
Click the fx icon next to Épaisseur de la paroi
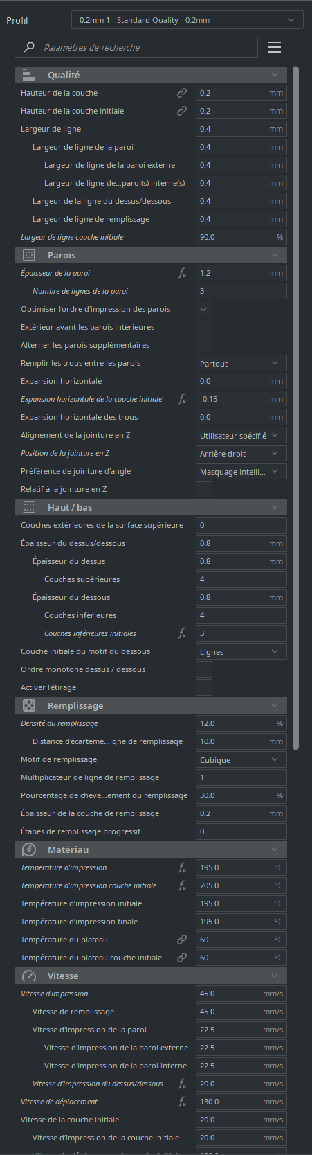coord(182,273)
